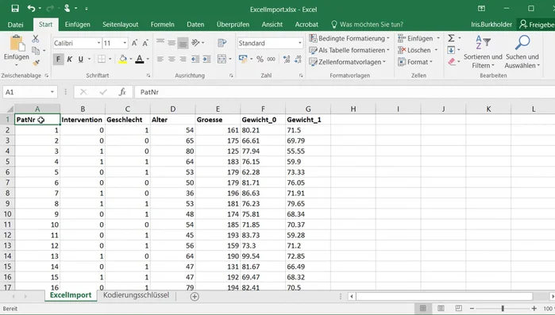Click the clear eraser icon
Image resolution: width=555 pixels, height=315 pixels.
point(451,62)
